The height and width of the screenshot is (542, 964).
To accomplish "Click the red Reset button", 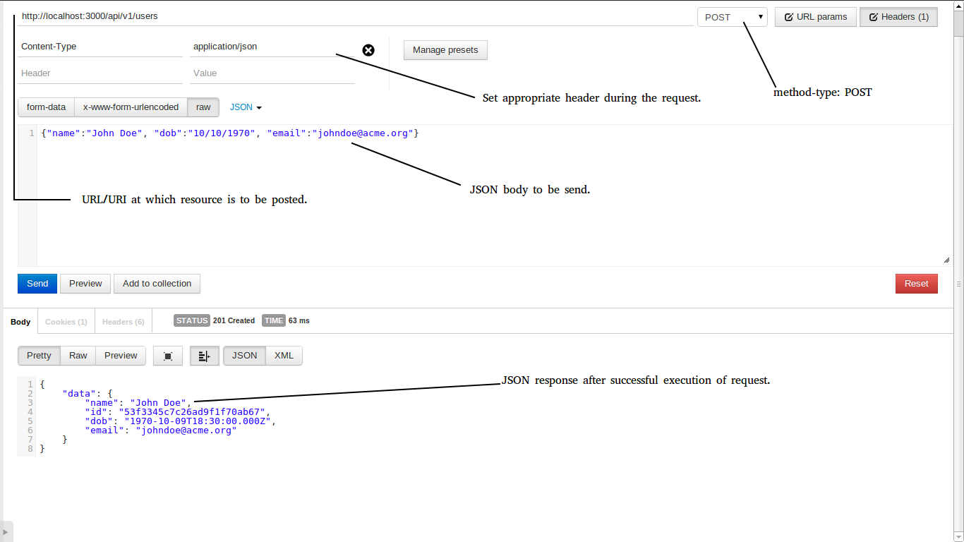I will pos(917,284).
